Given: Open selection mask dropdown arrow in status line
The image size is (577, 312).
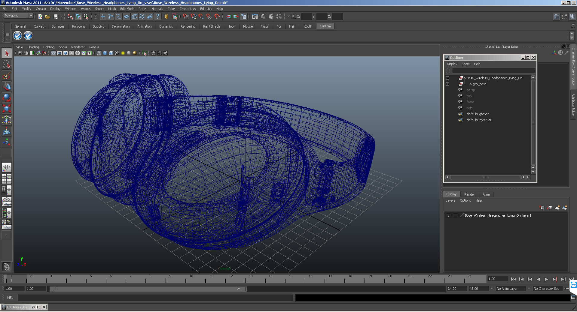Looking at the screenshot, I should point(96,16).
